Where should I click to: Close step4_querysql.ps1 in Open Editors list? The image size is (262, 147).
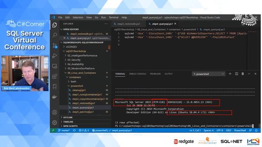(65, 38)
